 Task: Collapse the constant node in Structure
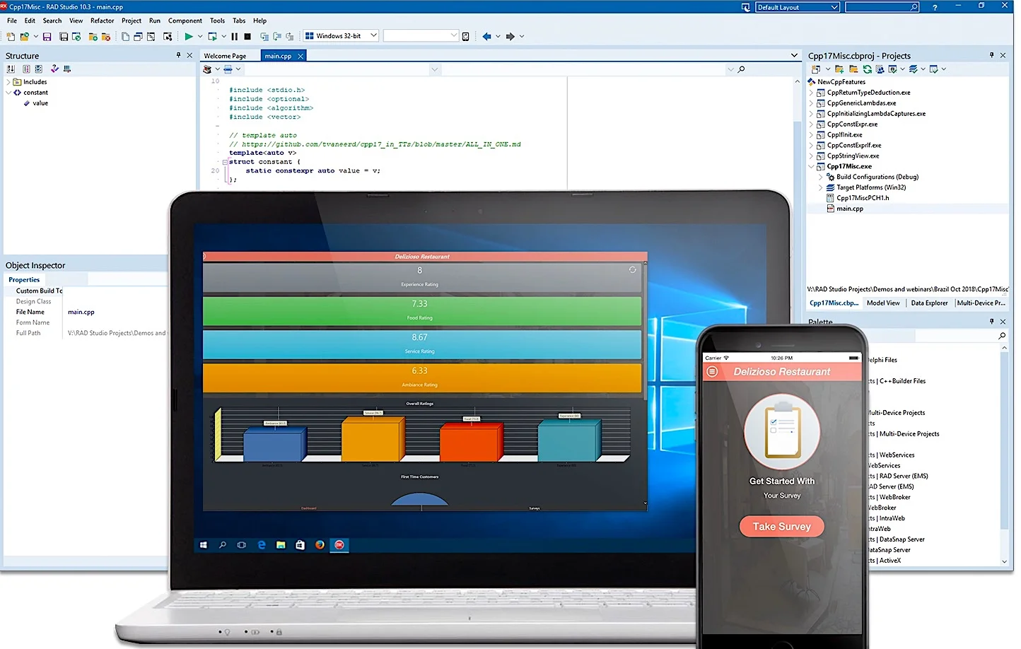pos(8,93)
